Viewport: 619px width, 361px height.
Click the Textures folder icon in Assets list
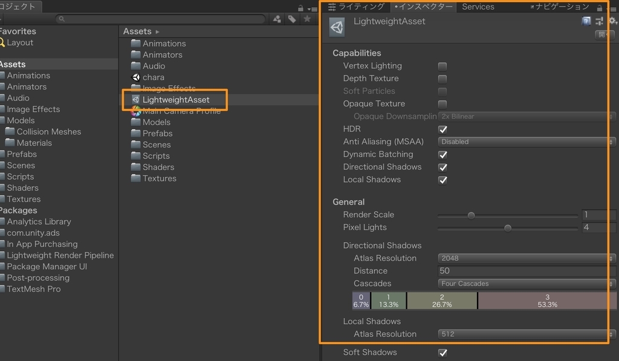pyautogui.click(x=136, y=177)
